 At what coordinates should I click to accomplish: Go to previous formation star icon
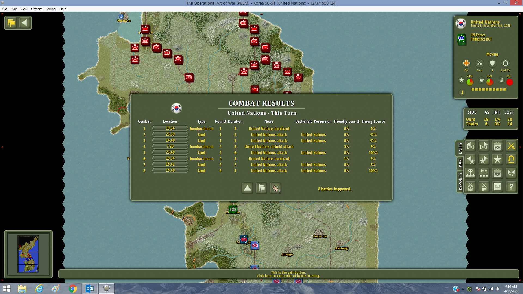pos(470,160)
